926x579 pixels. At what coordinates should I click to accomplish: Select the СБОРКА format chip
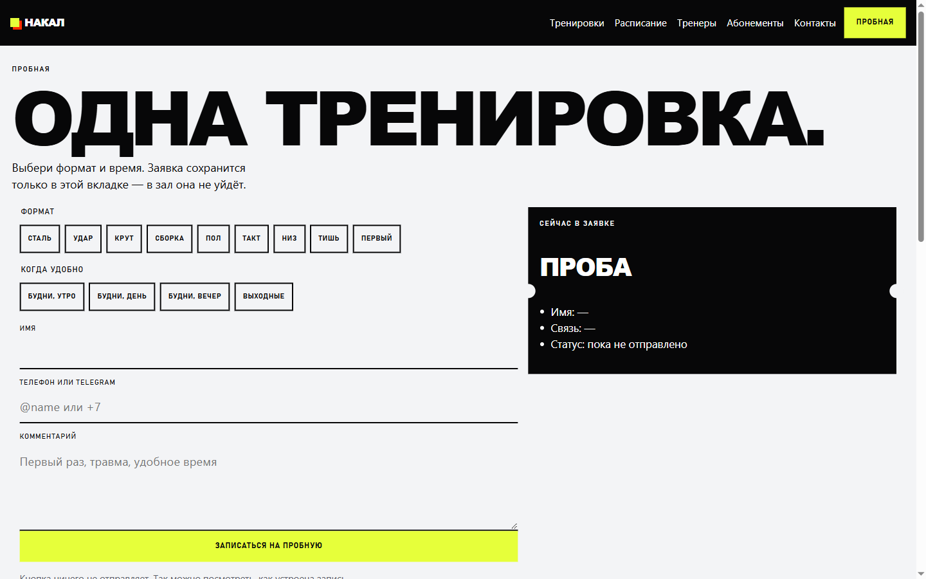pos(170,239)
